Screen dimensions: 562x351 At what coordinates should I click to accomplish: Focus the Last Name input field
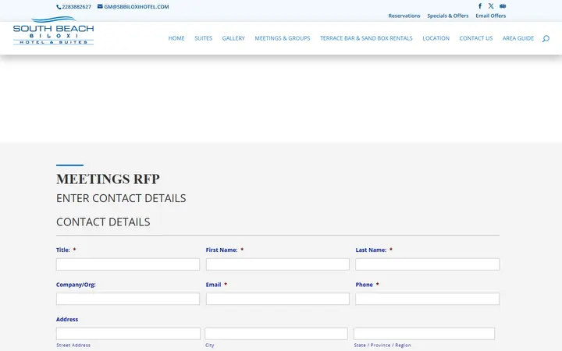(427, 264)
